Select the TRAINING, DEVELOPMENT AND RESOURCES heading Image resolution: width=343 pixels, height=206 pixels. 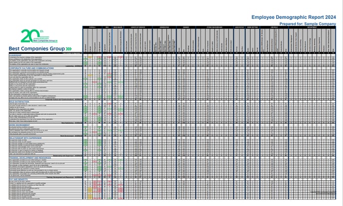pyautogui.click(x=30, y=158)
